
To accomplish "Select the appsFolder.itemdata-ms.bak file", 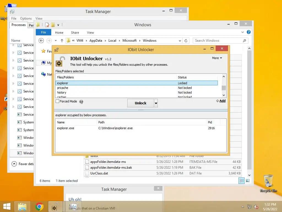I will click(x=163, y=168).
